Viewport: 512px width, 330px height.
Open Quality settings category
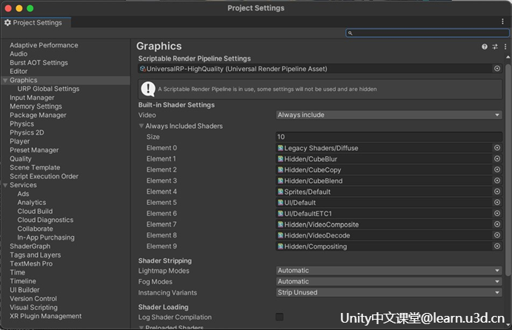pos(21,159)
